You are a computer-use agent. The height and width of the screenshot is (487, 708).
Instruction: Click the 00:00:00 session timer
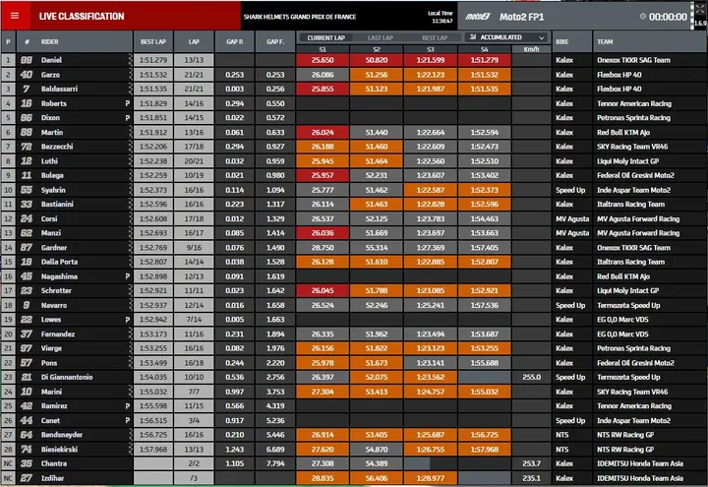tap(668, 17)
